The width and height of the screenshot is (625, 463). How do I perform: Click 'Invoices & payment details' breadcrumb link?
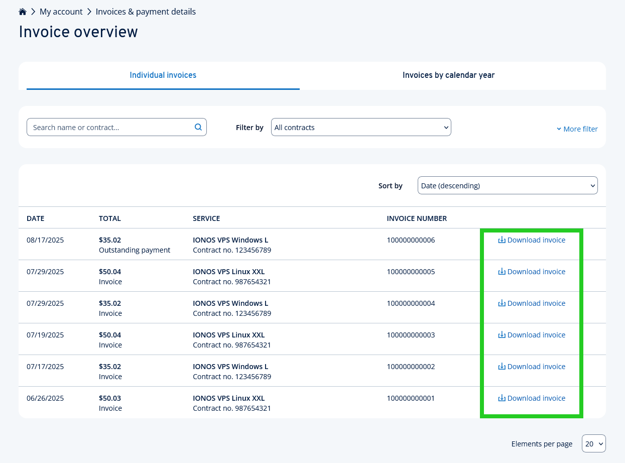[146, 11]
